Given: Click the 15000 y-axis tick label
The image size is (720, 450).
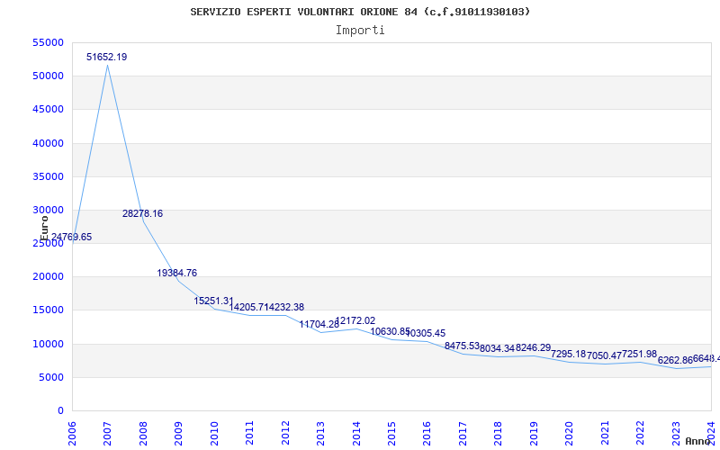Looking at the screenshot, I should [x=48, y=310].
